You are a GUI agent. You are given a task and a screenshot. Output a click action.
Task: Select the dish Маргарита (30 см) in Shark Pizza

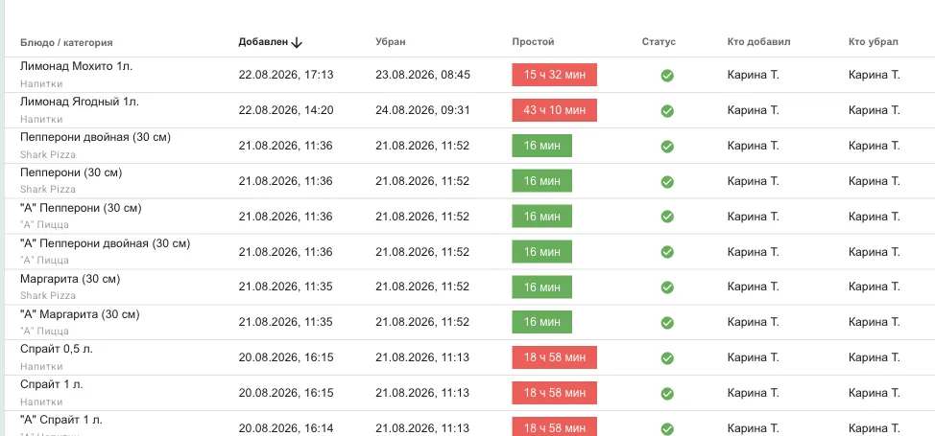[x=70, y=279]
